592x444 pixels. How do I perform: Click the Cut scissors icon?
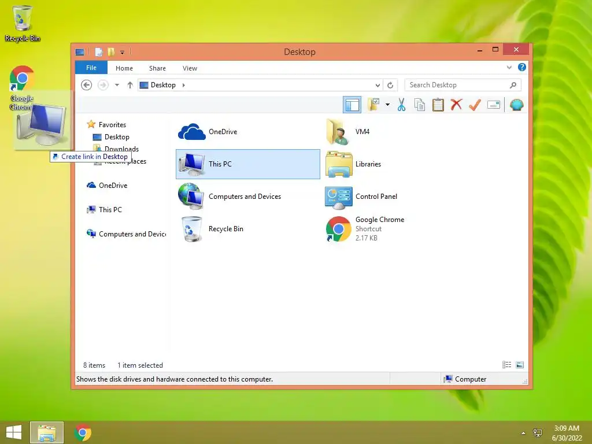click(x=401, y=105)
